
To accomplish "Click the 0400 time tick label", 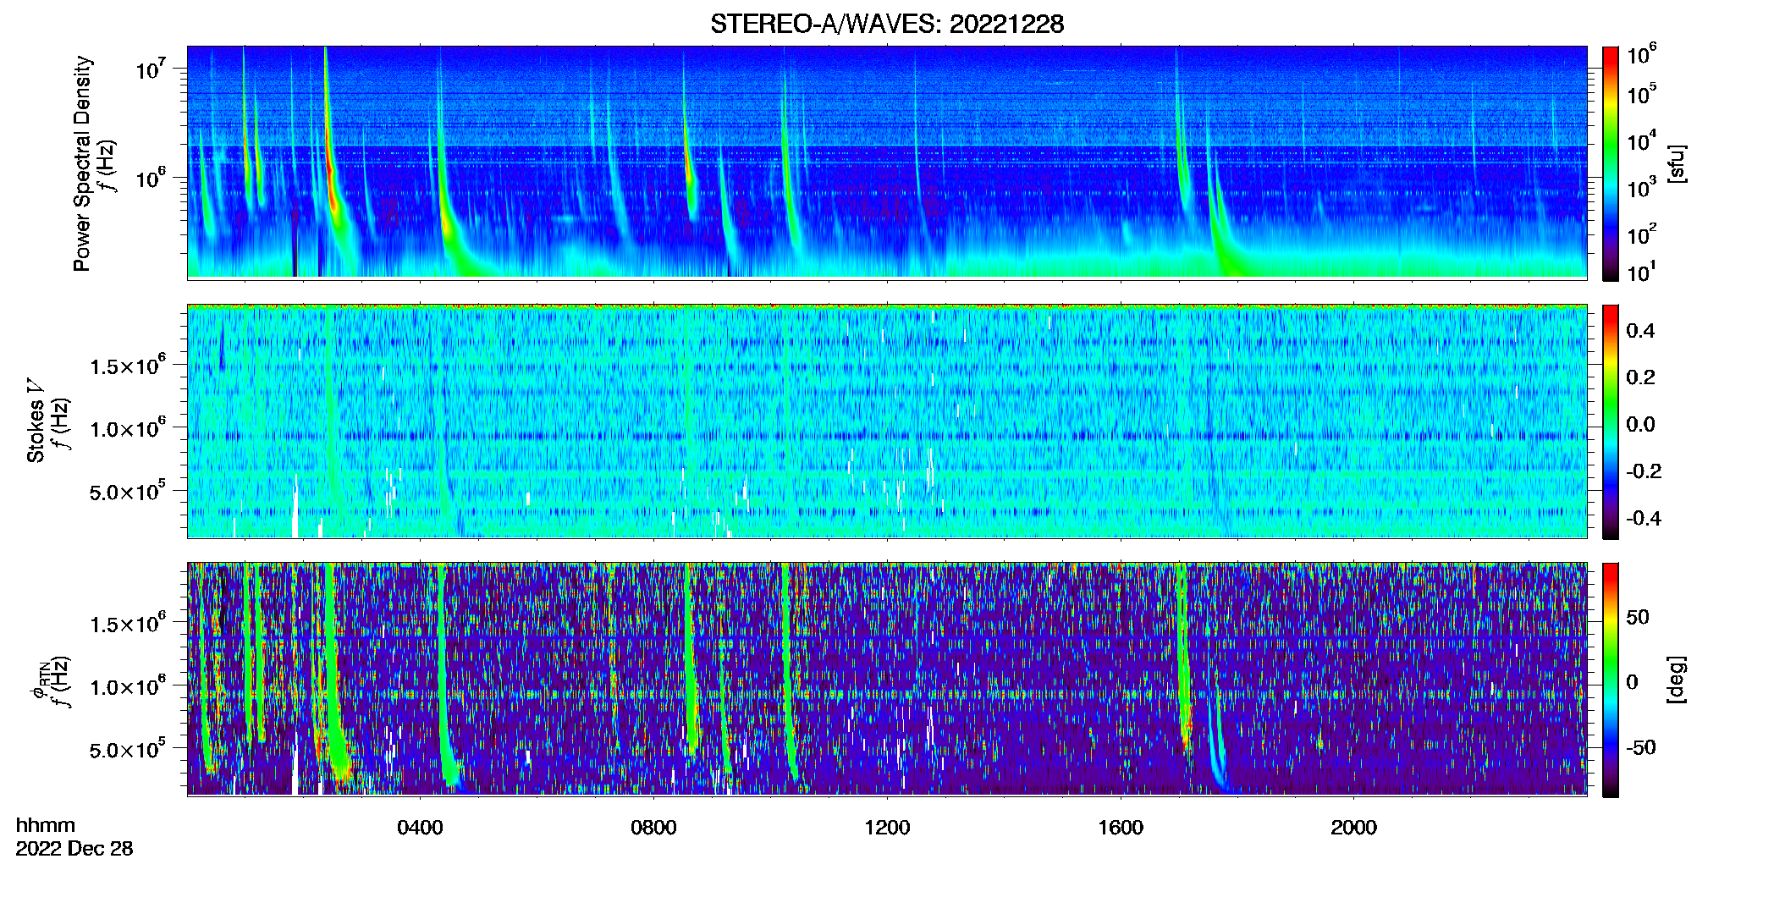I will (x=420, y=828).
